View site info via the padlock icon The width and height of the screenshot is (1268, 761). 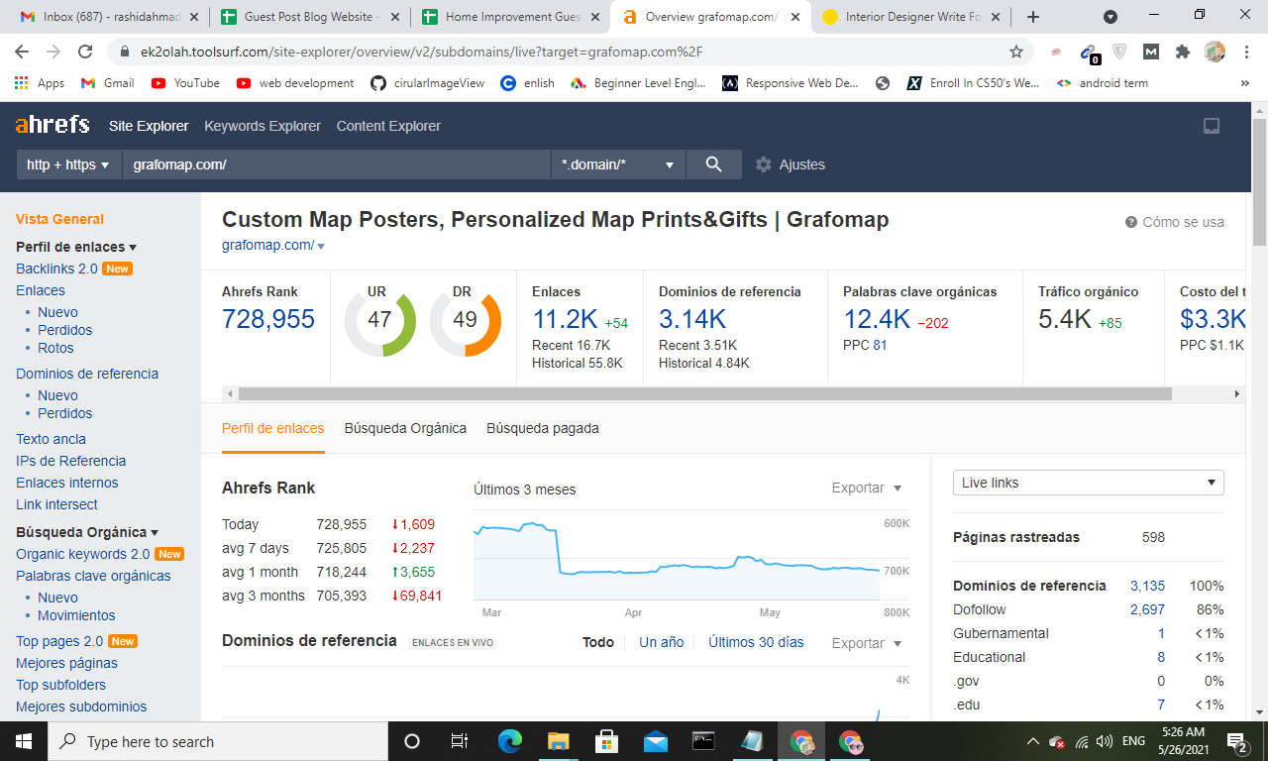[x=125, y=52]
